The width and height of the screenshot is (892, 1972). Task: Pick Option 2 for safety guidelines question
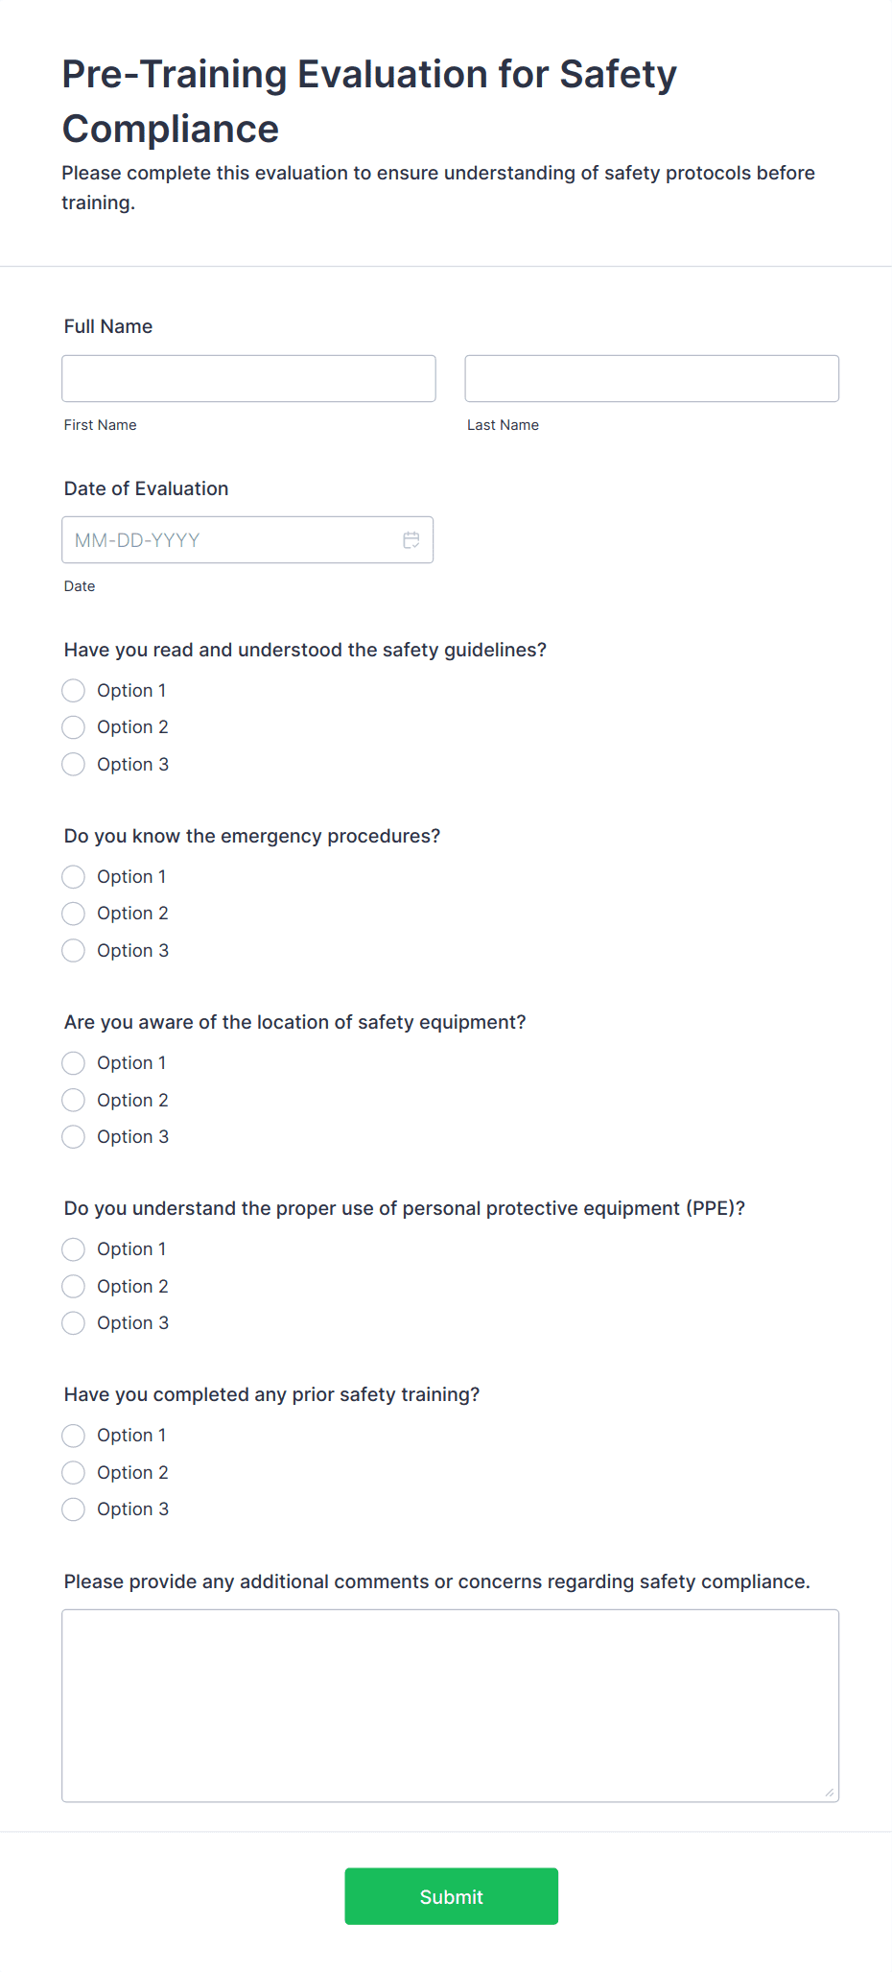[x=73, y=726]
